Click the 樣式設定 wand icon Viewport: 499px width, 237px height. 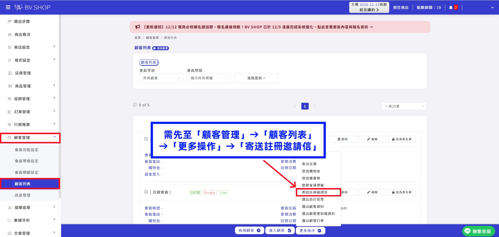(x=10, y=60)
